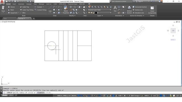
Task: Click the WCS label below ViewCube
Action: [173, 40]
